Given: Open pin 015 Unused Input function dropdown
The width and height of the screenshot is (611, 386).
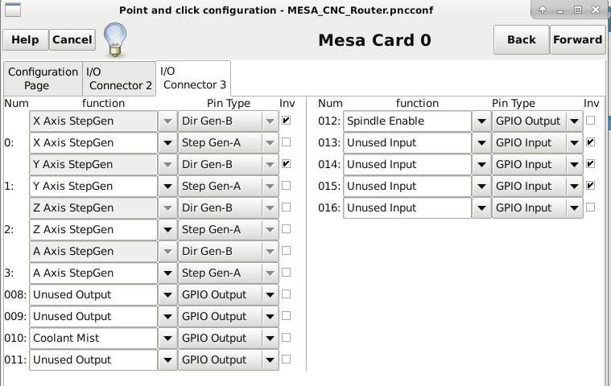Looking at the screenshot, I should pos(481,186).
